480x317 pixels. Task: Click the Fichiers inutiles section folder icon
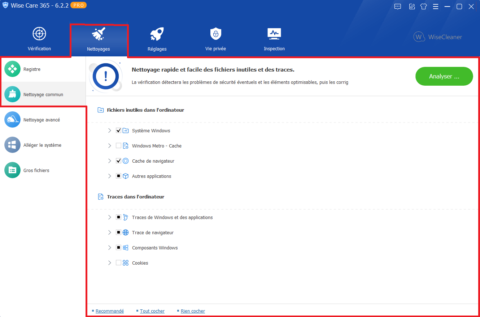click(x=101, y=110)
